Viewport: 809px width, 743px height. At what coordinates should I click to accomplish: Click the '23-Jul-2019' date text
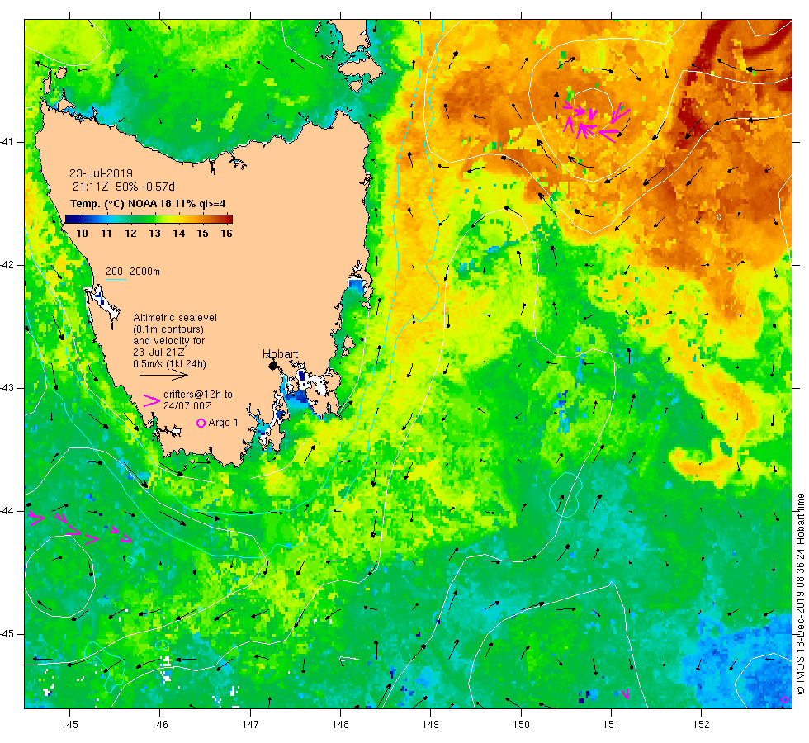click(101, 173)
